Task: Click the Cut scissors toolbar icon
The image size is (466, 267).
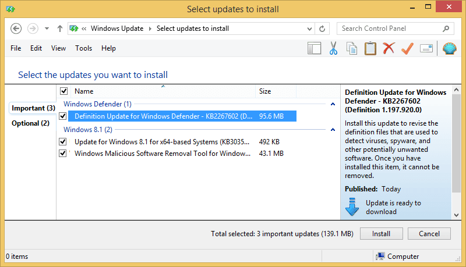Action: (333, 48)
